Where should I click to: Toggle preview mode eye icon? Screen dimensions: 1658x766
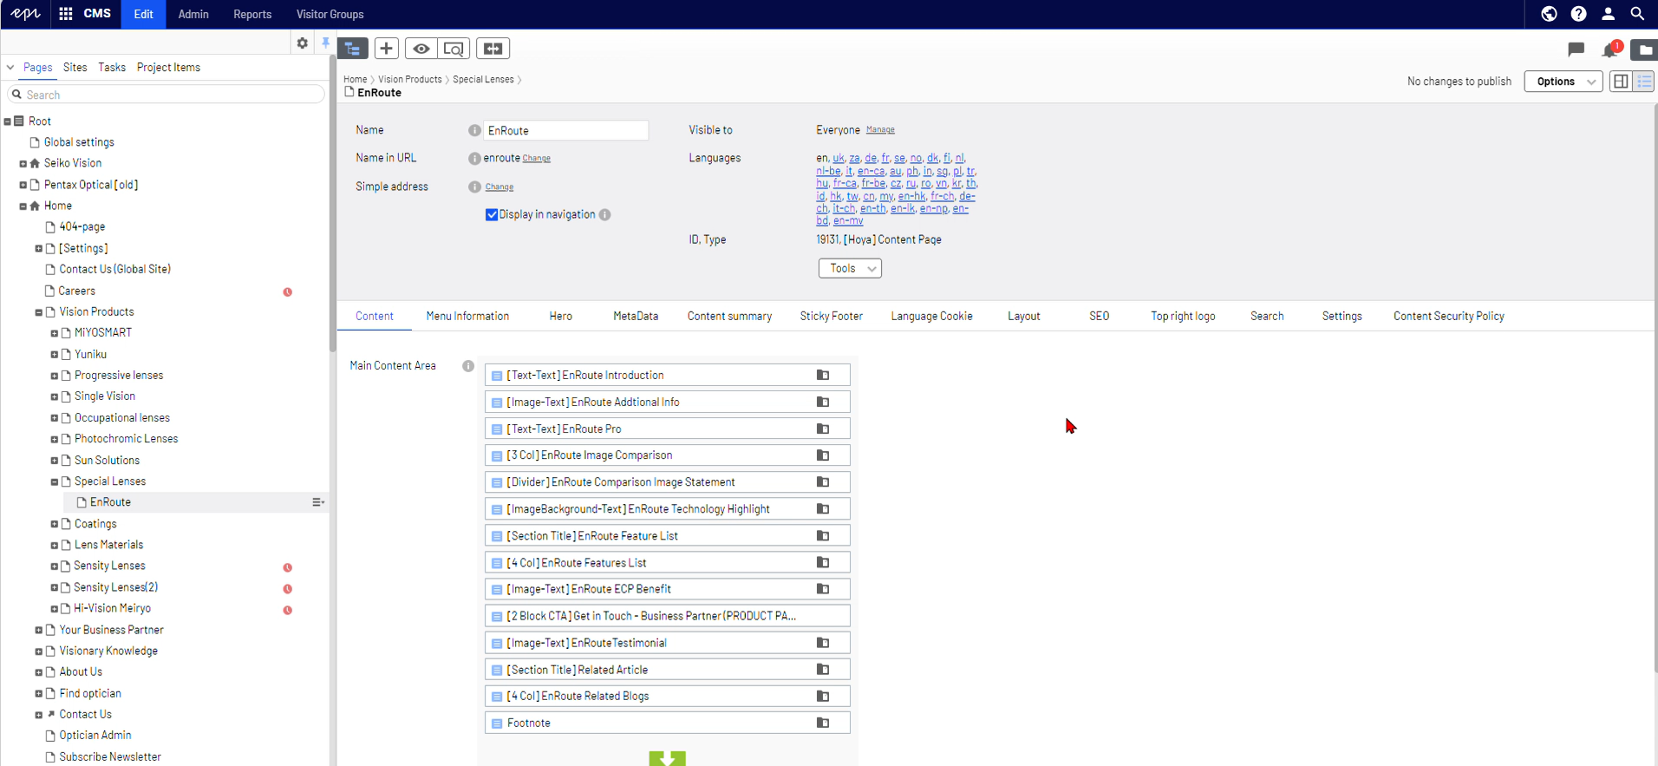(x=421, y=49)
